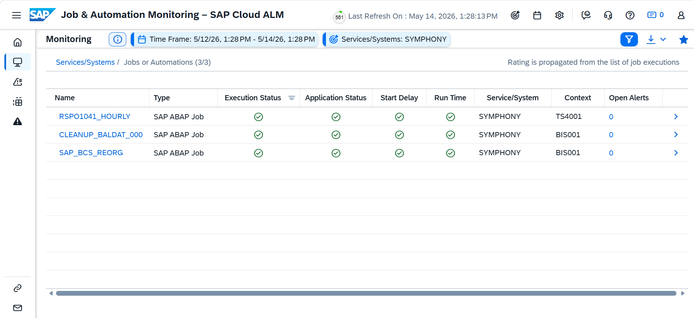The height and width of the screenshot is (318, 694).
Task: Go to Home in the sidebar
Action: pos(18,42)
